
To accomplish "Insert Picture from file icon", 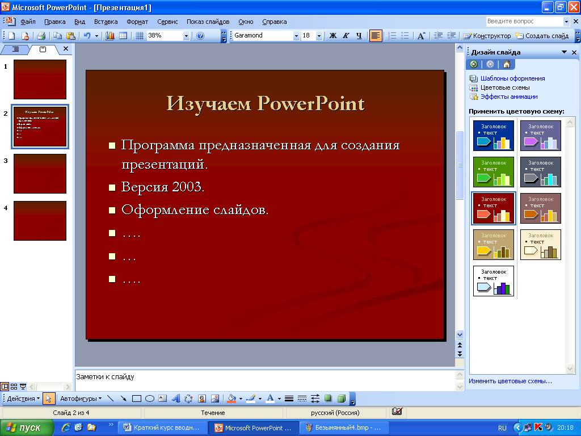I will pos(215,399).
